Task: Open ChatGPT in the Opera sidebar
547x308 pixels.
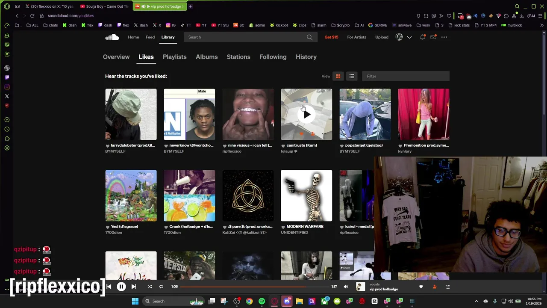Action: (7, 68)
